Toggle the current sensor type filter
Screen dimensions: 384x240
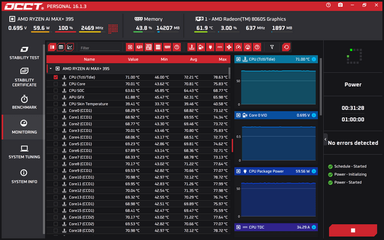coord(220,47)
